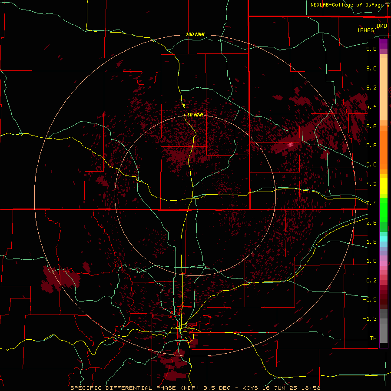Click the 100 NMI range ring label

(x=195, y=34)
